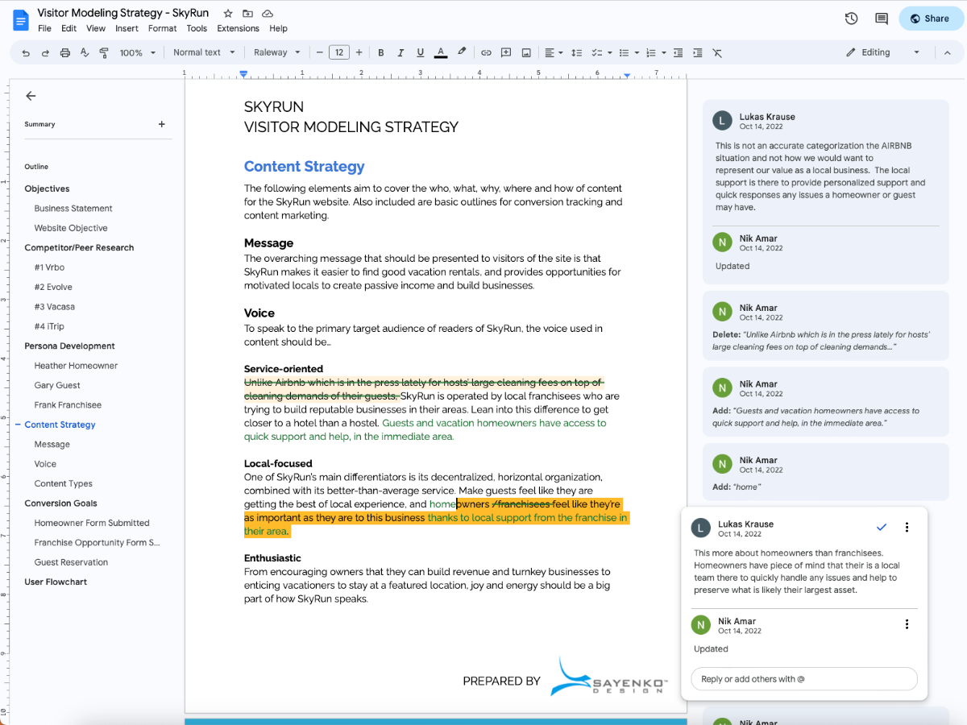Image resolution: width=967 pixels, height=725 pixels.
Task: Open version history clock icon
Action: click(x=851, y=19)
